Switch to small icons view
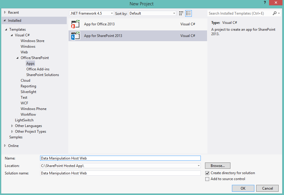 point(181,13)
